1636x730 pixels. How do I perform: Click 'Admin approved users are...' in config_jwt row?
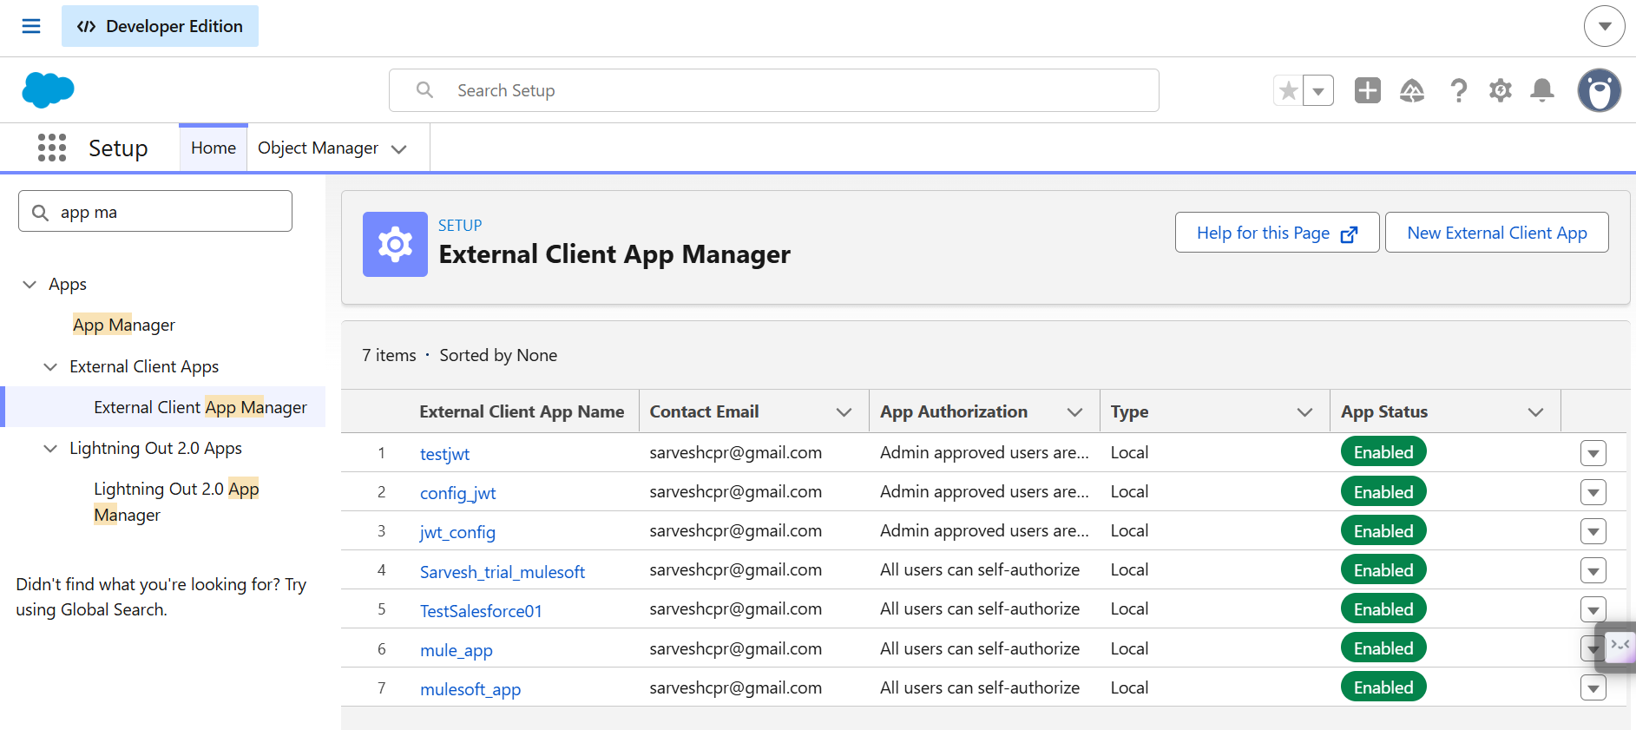(984, 491)
